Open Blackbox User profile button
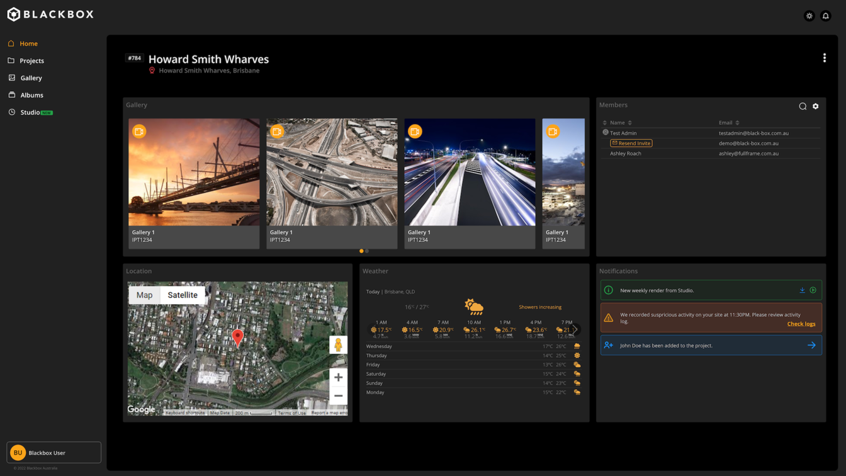 click(54, 453)
